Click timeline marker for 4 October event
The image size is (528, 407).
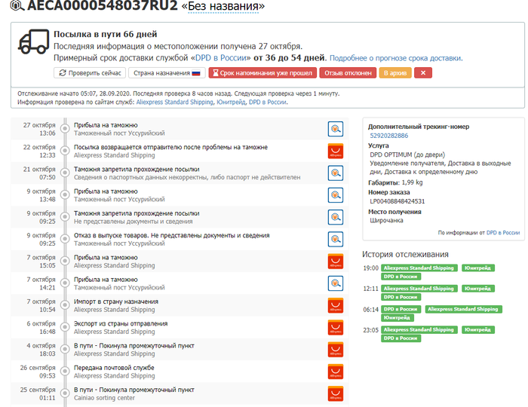(x=65, y=350)
